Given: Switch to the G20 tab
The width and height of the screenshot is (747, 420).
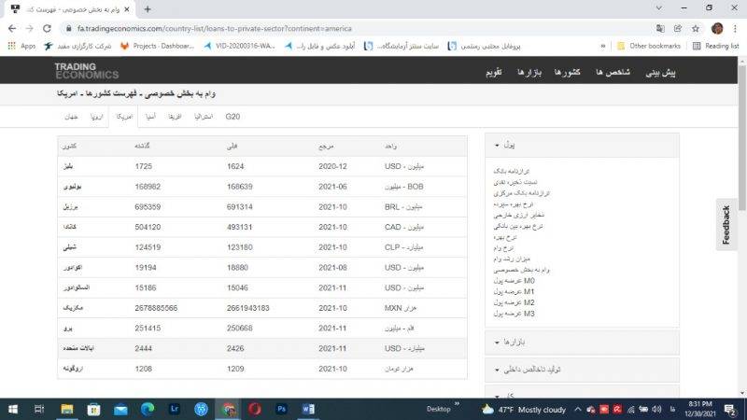Looking at the screenshot, I should pyautogui.click(x=233, y=117).
